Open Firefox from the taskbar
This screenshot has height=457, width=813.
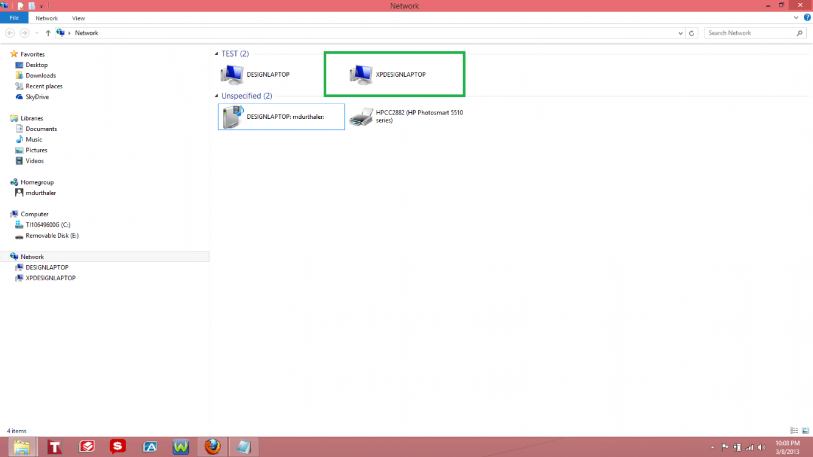(212, 447)
